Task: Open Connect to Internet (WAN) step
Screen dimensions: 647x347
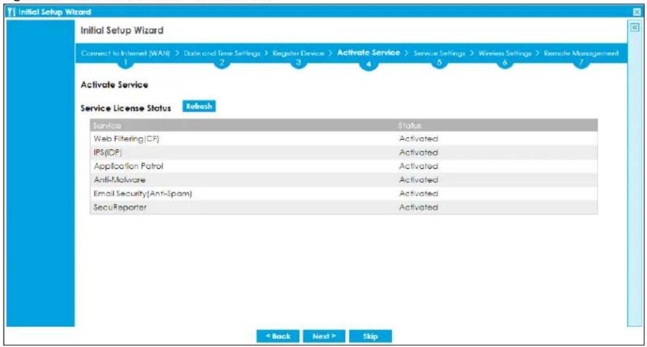Action: 125,53
